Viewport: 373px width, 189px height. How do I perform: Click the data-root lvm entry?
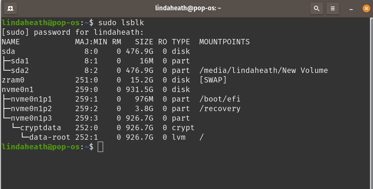tap(50, 137)
